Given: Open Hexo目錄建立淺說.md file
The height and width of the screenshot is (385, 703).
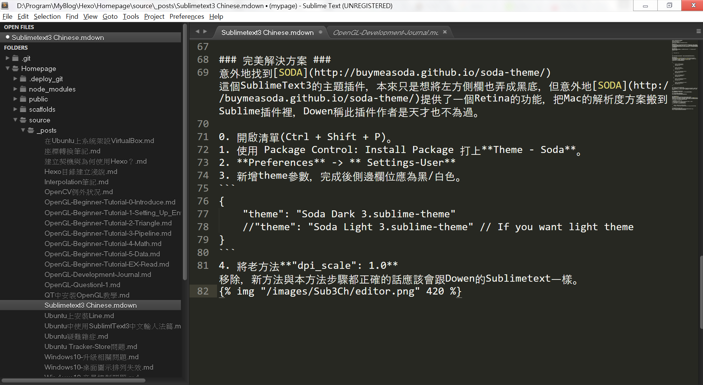Looking at the screenshot, I should (x=81, y=172).
